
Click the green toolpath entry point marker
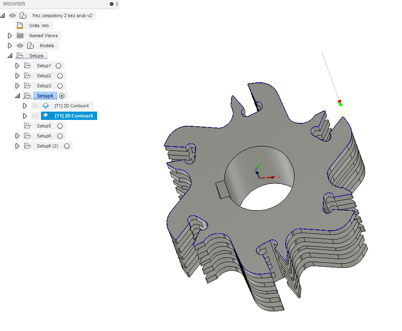tap(341, 104)
